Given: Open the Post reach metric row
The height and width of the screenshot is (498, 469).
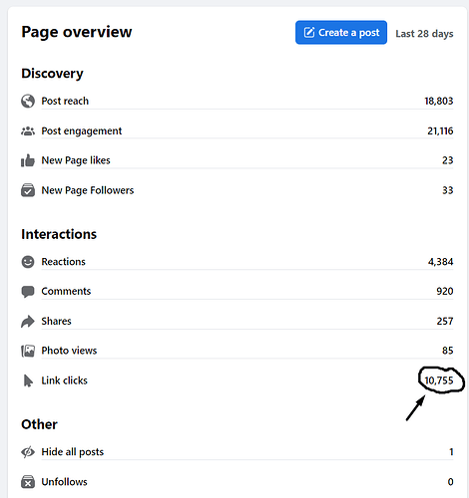Looking at the screenshot, I should (237, 101).
